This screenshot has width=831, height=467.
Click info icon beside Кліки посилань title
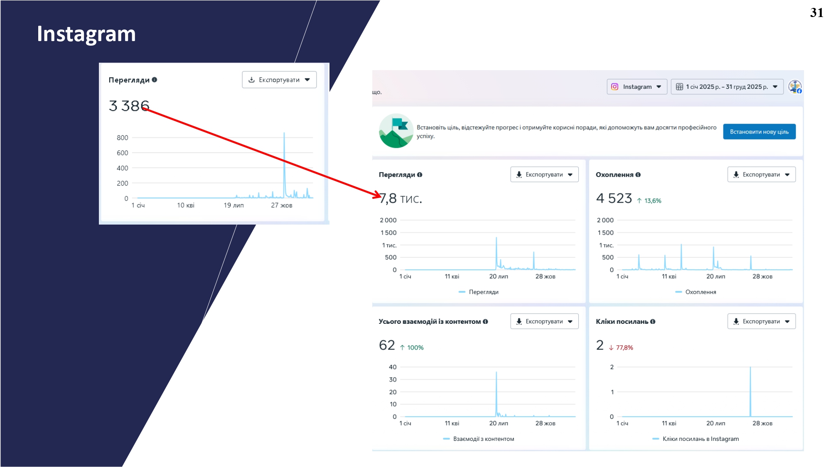(653, 322)
